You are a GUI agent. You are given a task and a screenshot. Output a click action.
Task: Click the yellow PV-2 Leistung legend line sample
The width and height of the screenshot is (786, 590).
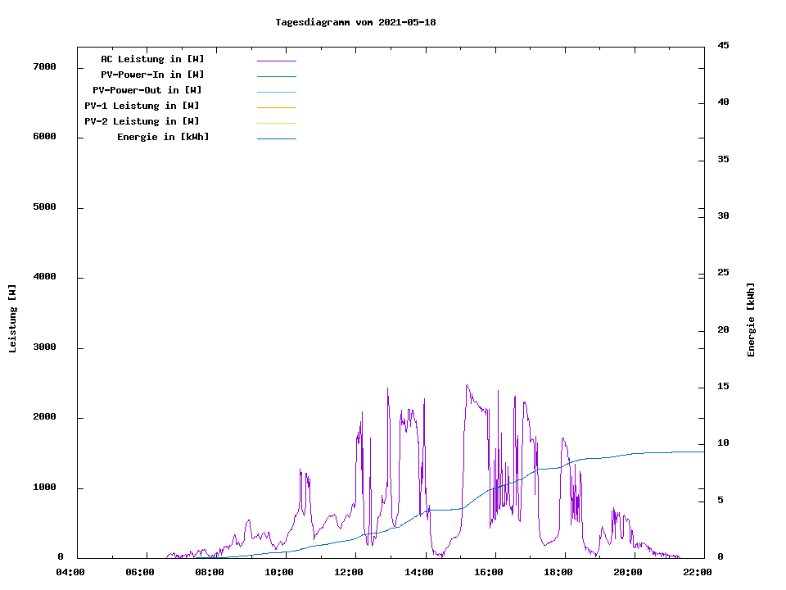(x=276, y=123)
